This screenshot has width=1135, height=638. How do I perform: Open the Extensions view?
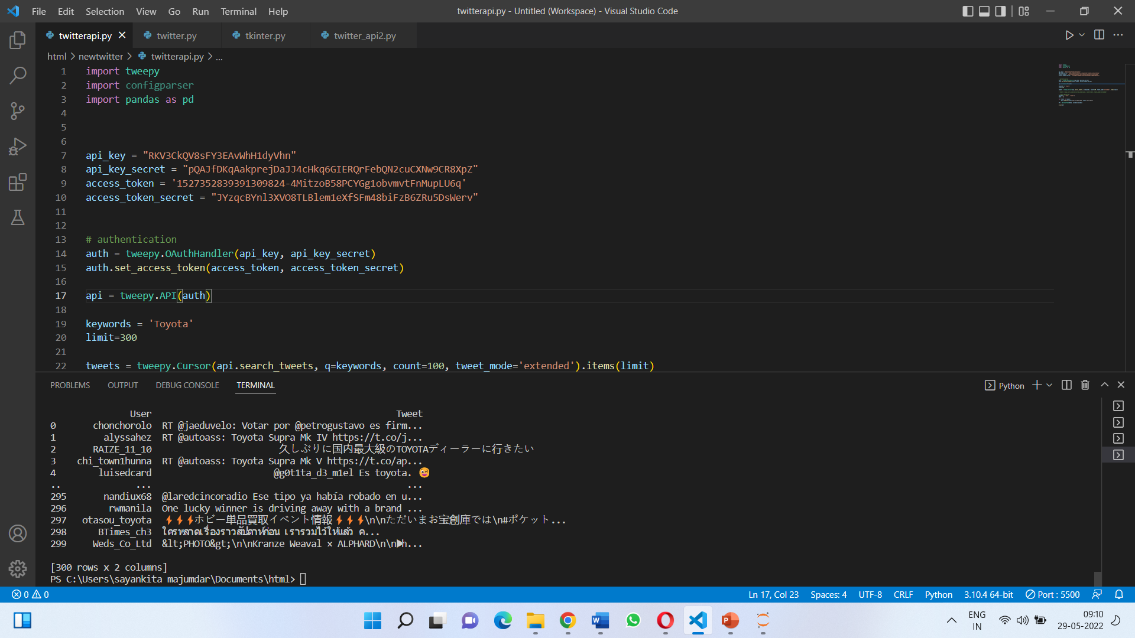[17, 182]
